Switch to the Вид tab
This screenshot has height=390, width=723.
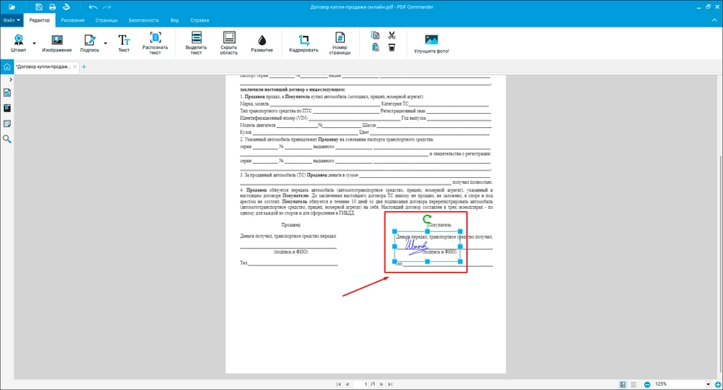pos(175,20)
